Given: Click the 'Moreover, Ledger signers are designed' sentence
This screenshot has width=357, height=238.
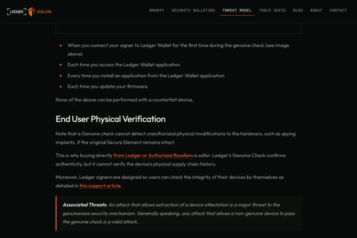Looking at the screenshot, I should tap(170, 181).
